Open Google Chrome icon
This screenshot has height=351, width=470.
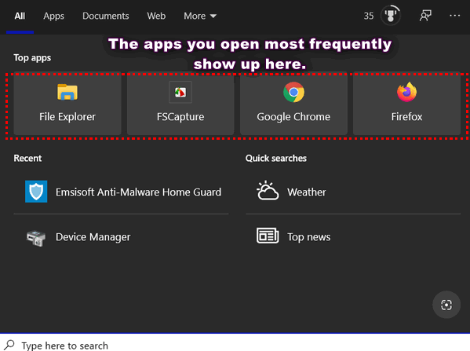pyautogui.click(x=293, y=92)
